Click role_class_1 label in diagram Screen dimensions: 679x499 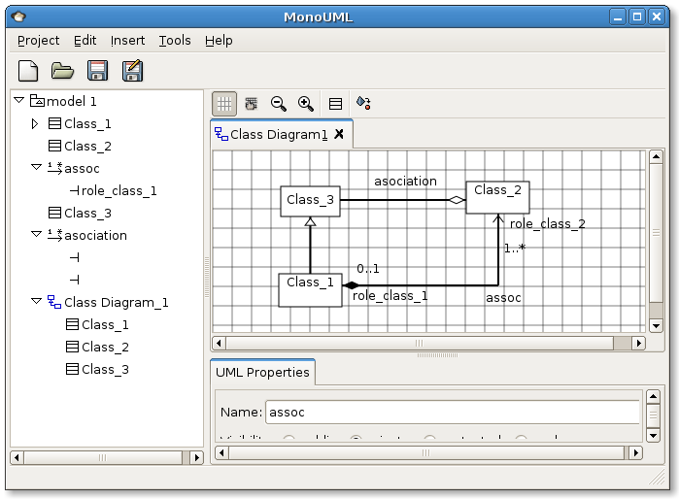[x=390, y=296]
